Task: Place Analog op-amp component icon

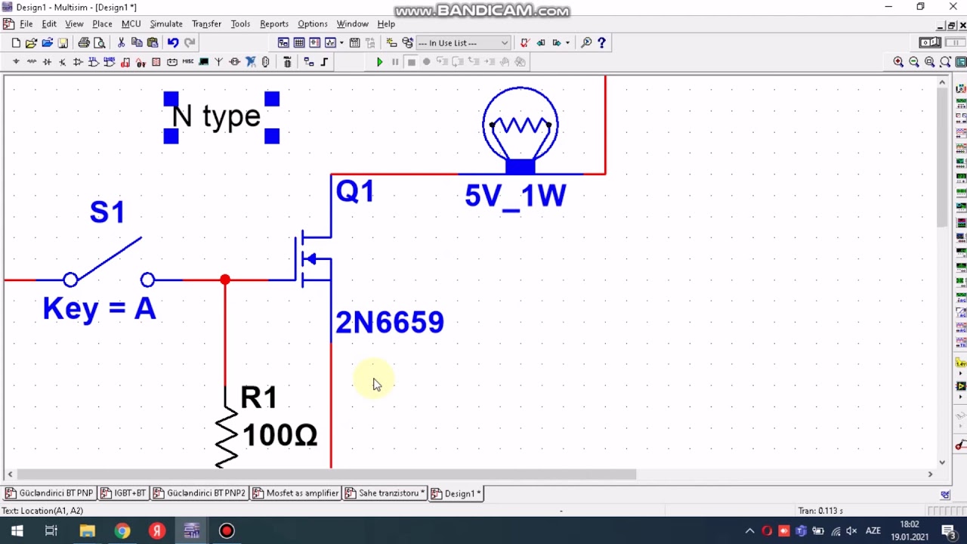Action: 78,61
